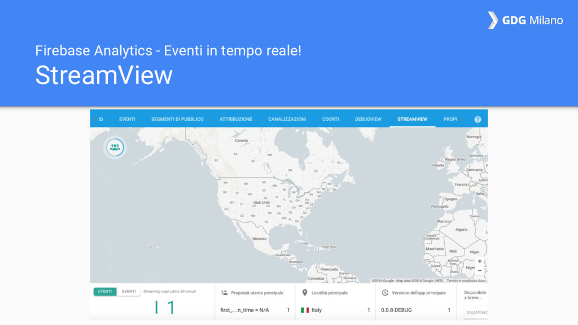Open the DebugView tab

[368, 119]
